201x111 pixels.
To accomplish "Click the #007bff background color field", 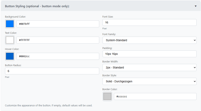I will 58,24.
